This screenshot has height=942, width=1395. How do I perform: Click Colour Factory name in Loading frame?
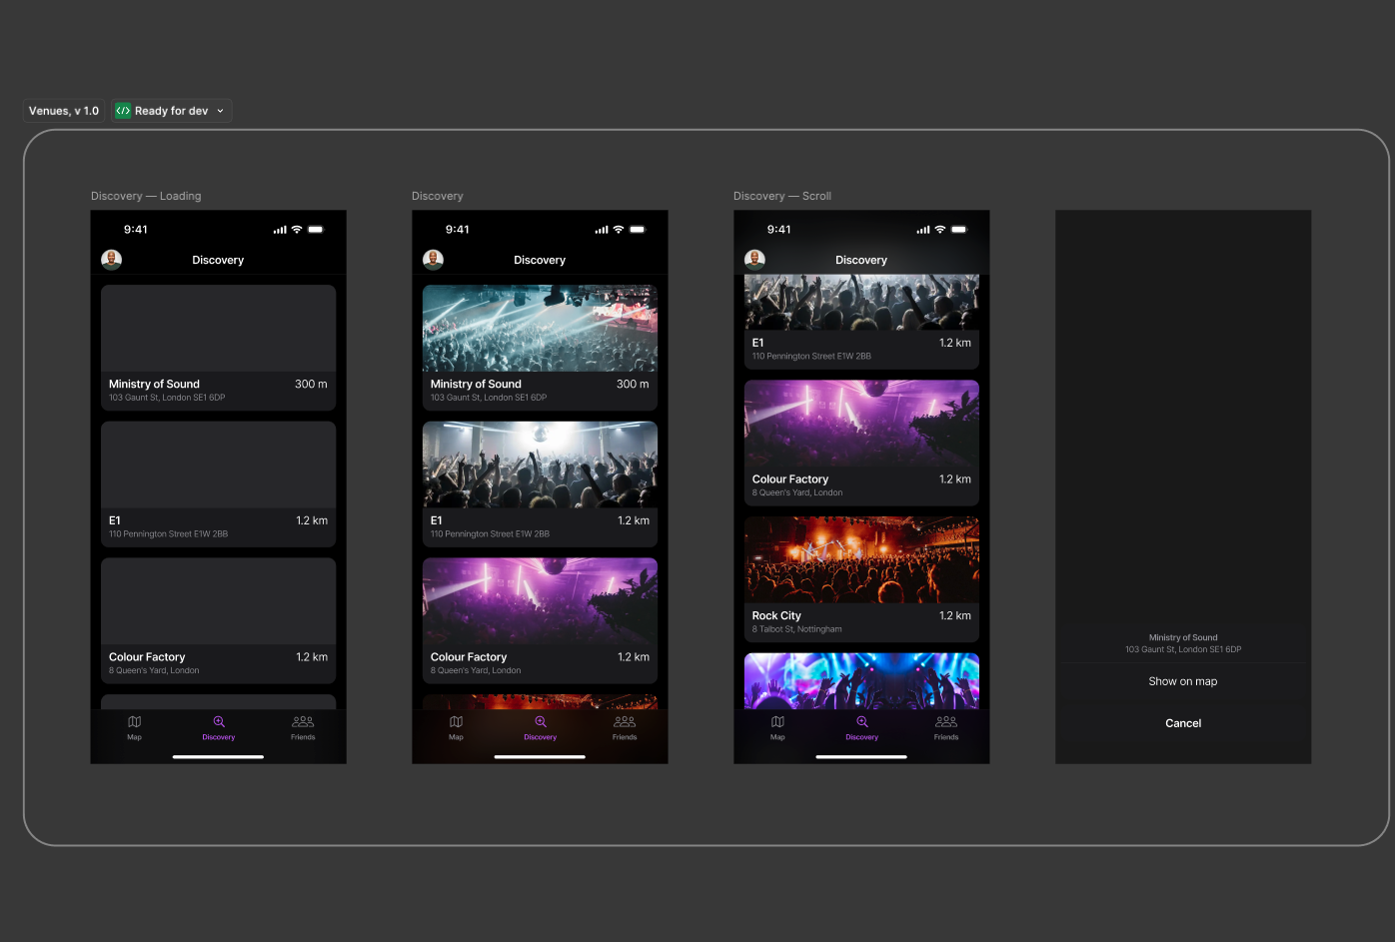[x=147, y=657]
